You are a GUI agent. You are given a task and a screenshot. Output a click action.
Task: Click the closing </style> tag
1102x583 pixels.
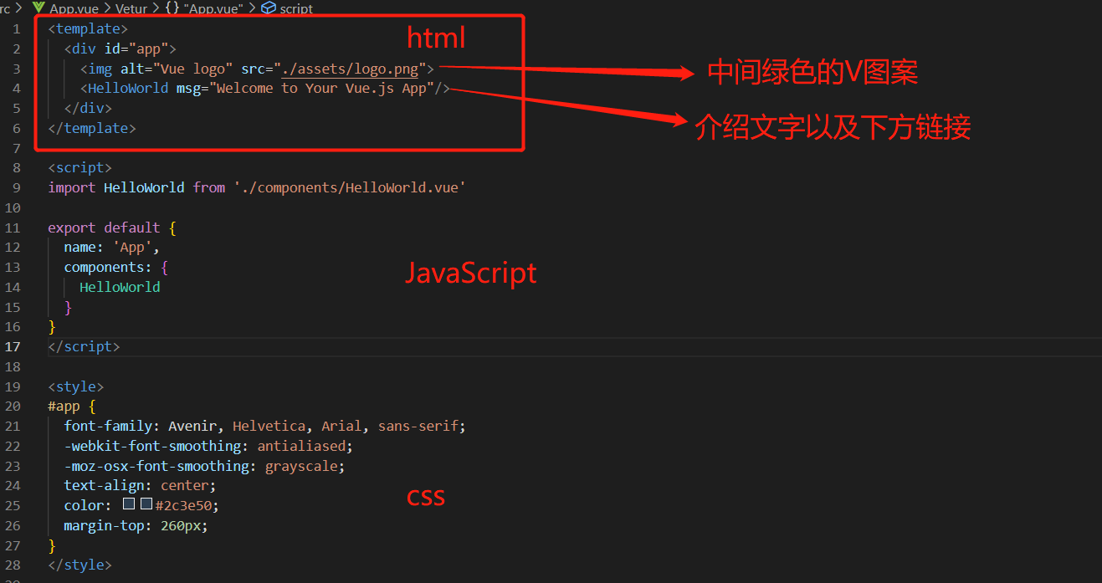pyautogui.click(x=79, y=565)
